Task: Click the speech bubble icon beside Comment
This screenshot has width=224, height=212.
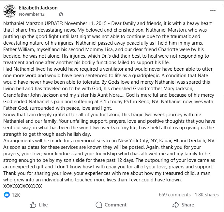Action: [99, 205]
